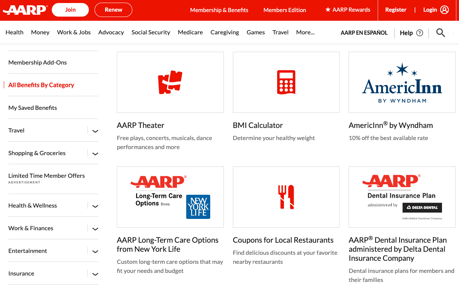This screenshot has height=291, width=459.
Task: Expand the Health & Wellness chevron
Action: [x=95, y=206]
